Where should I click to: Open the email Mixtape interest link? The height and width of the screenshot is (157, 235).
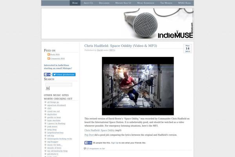[58, 67]
